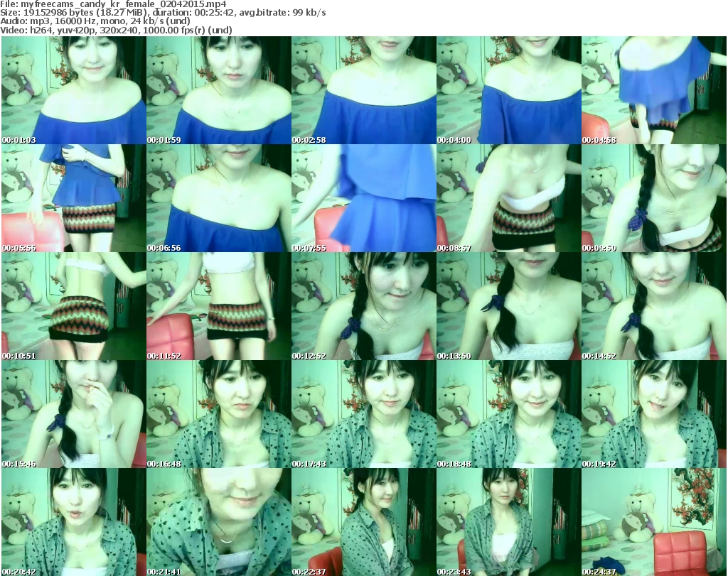The height and width of the screenshot is (576, 728).
Task: Click the thumbnail at 00:02:58
Action: pyautogui.click(x=364, y=90)
